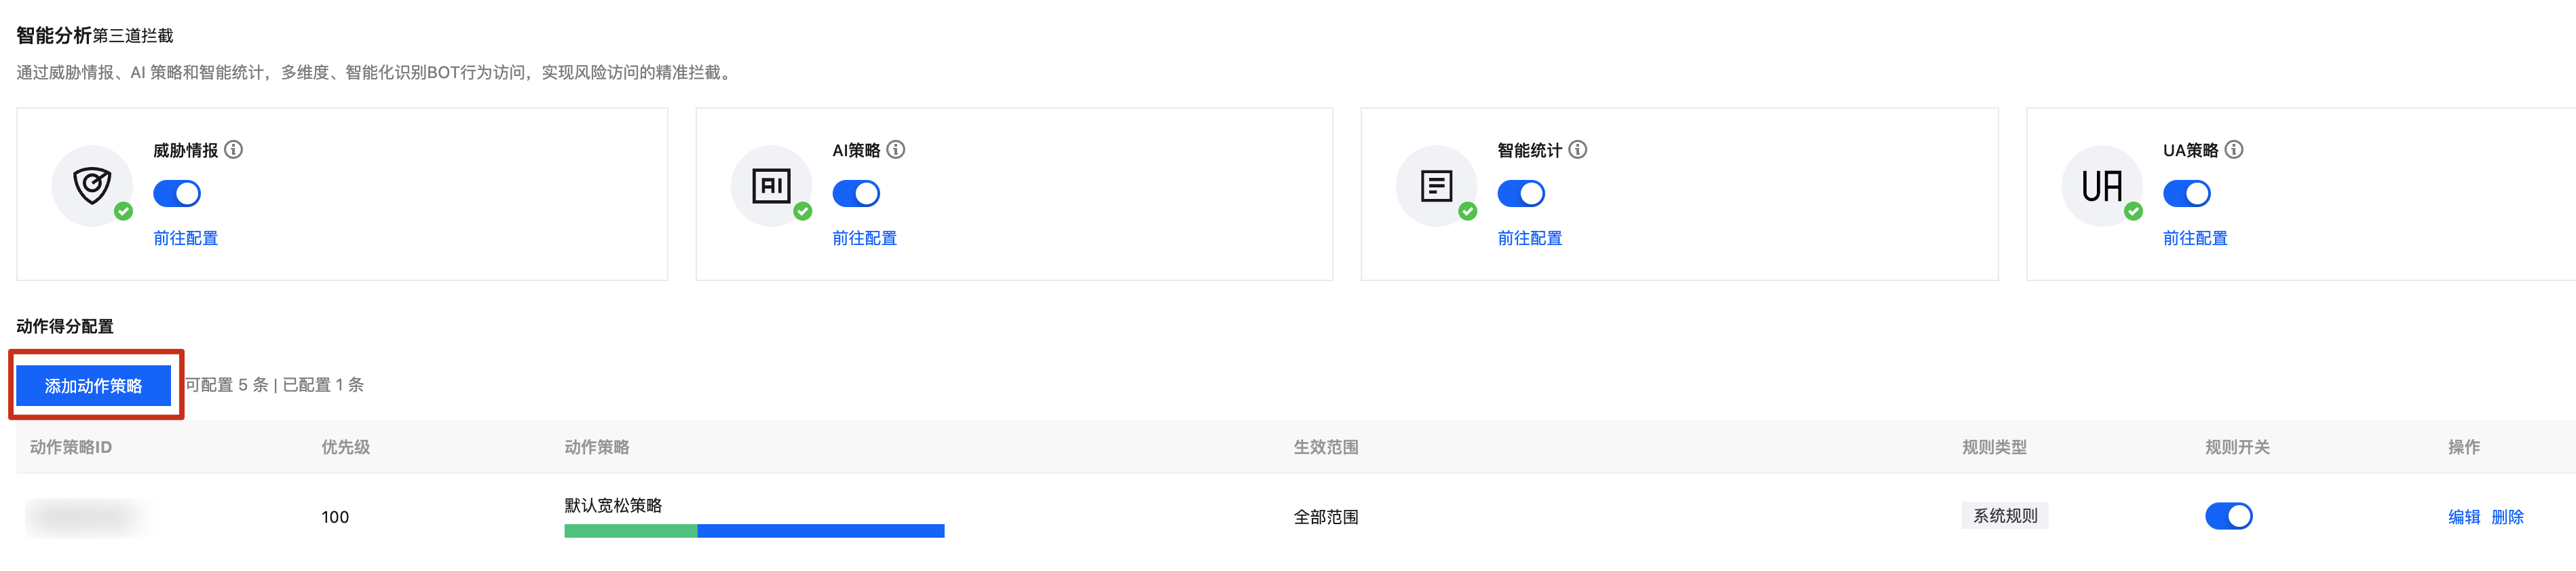The width and height of the screenshot is (2576, 571).
Task: Delete the default policy via 删除
Action: click(2508, 517)
